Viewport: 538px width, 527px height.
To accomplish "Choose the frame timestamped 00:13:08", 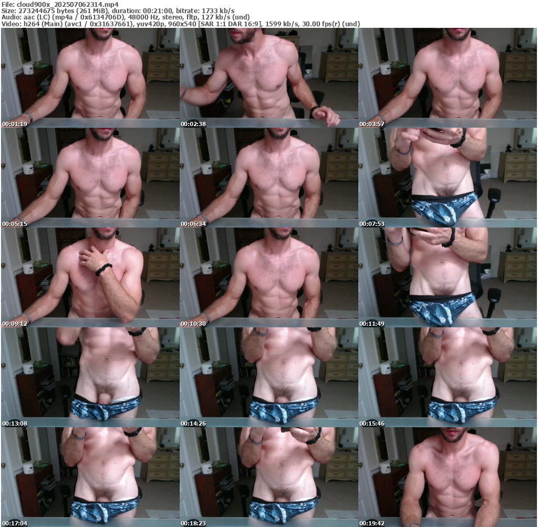I will (x=90, y=377).
